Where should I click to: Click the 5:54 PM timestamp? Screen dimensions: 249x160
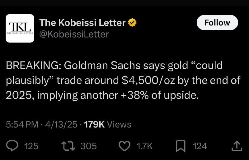(x=22, y=124)
